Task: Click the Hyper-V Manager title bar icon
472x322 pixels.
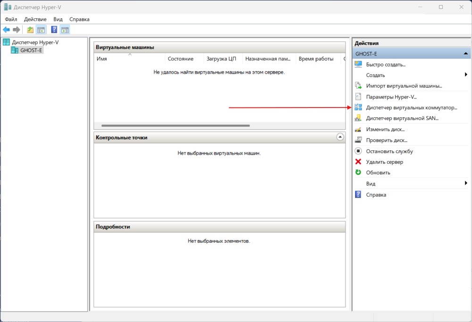Action: pyautogui.click(x=8, y=7)
